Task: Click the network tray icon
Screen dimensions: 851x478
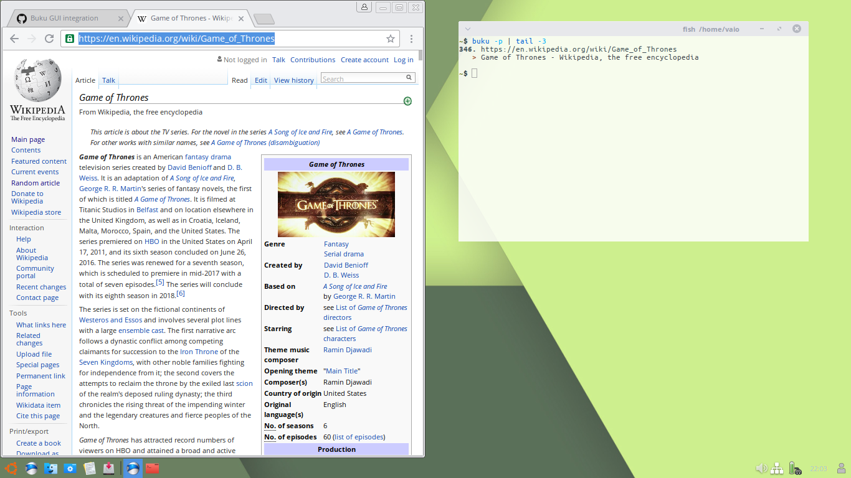Action: pyautogui.click(x=777, y=468)
